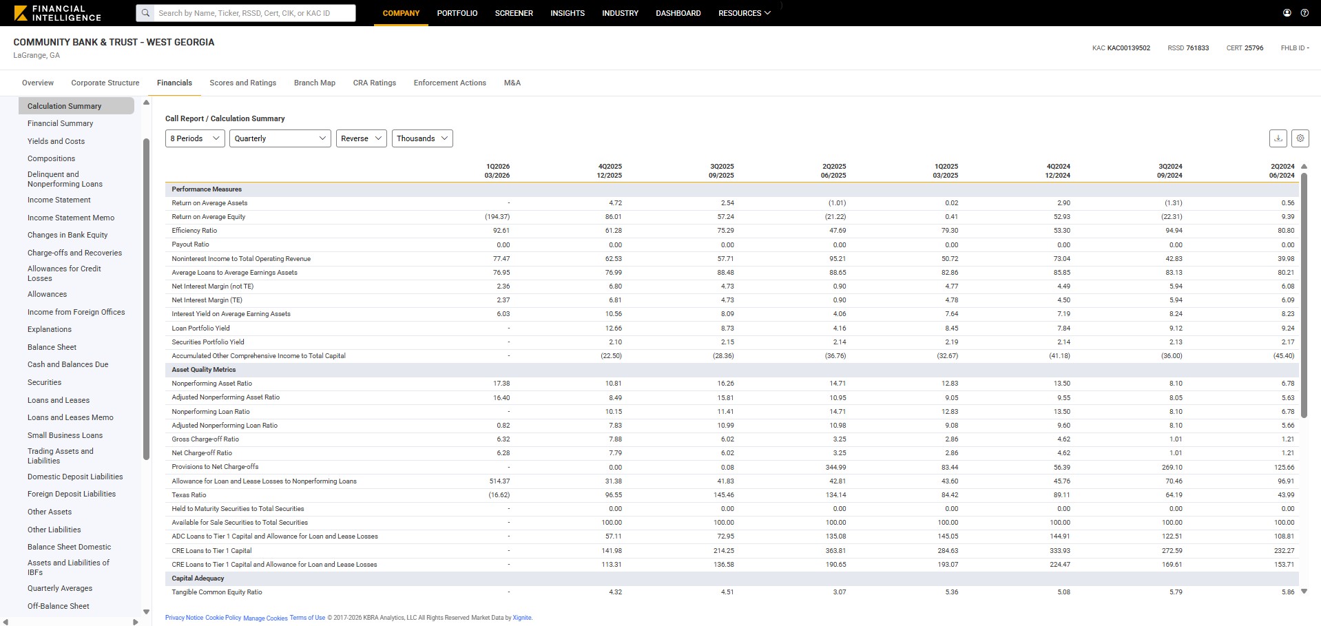Click the table vertical scrollbar thumb

1304,296
